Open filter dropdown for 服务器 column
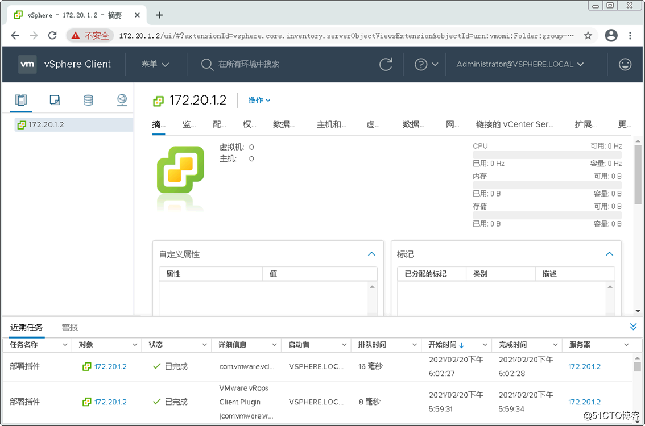 pos(626,345)
